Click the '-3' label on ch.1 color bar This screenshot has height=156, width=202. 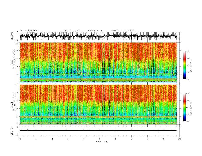click(x=188, y=51)
